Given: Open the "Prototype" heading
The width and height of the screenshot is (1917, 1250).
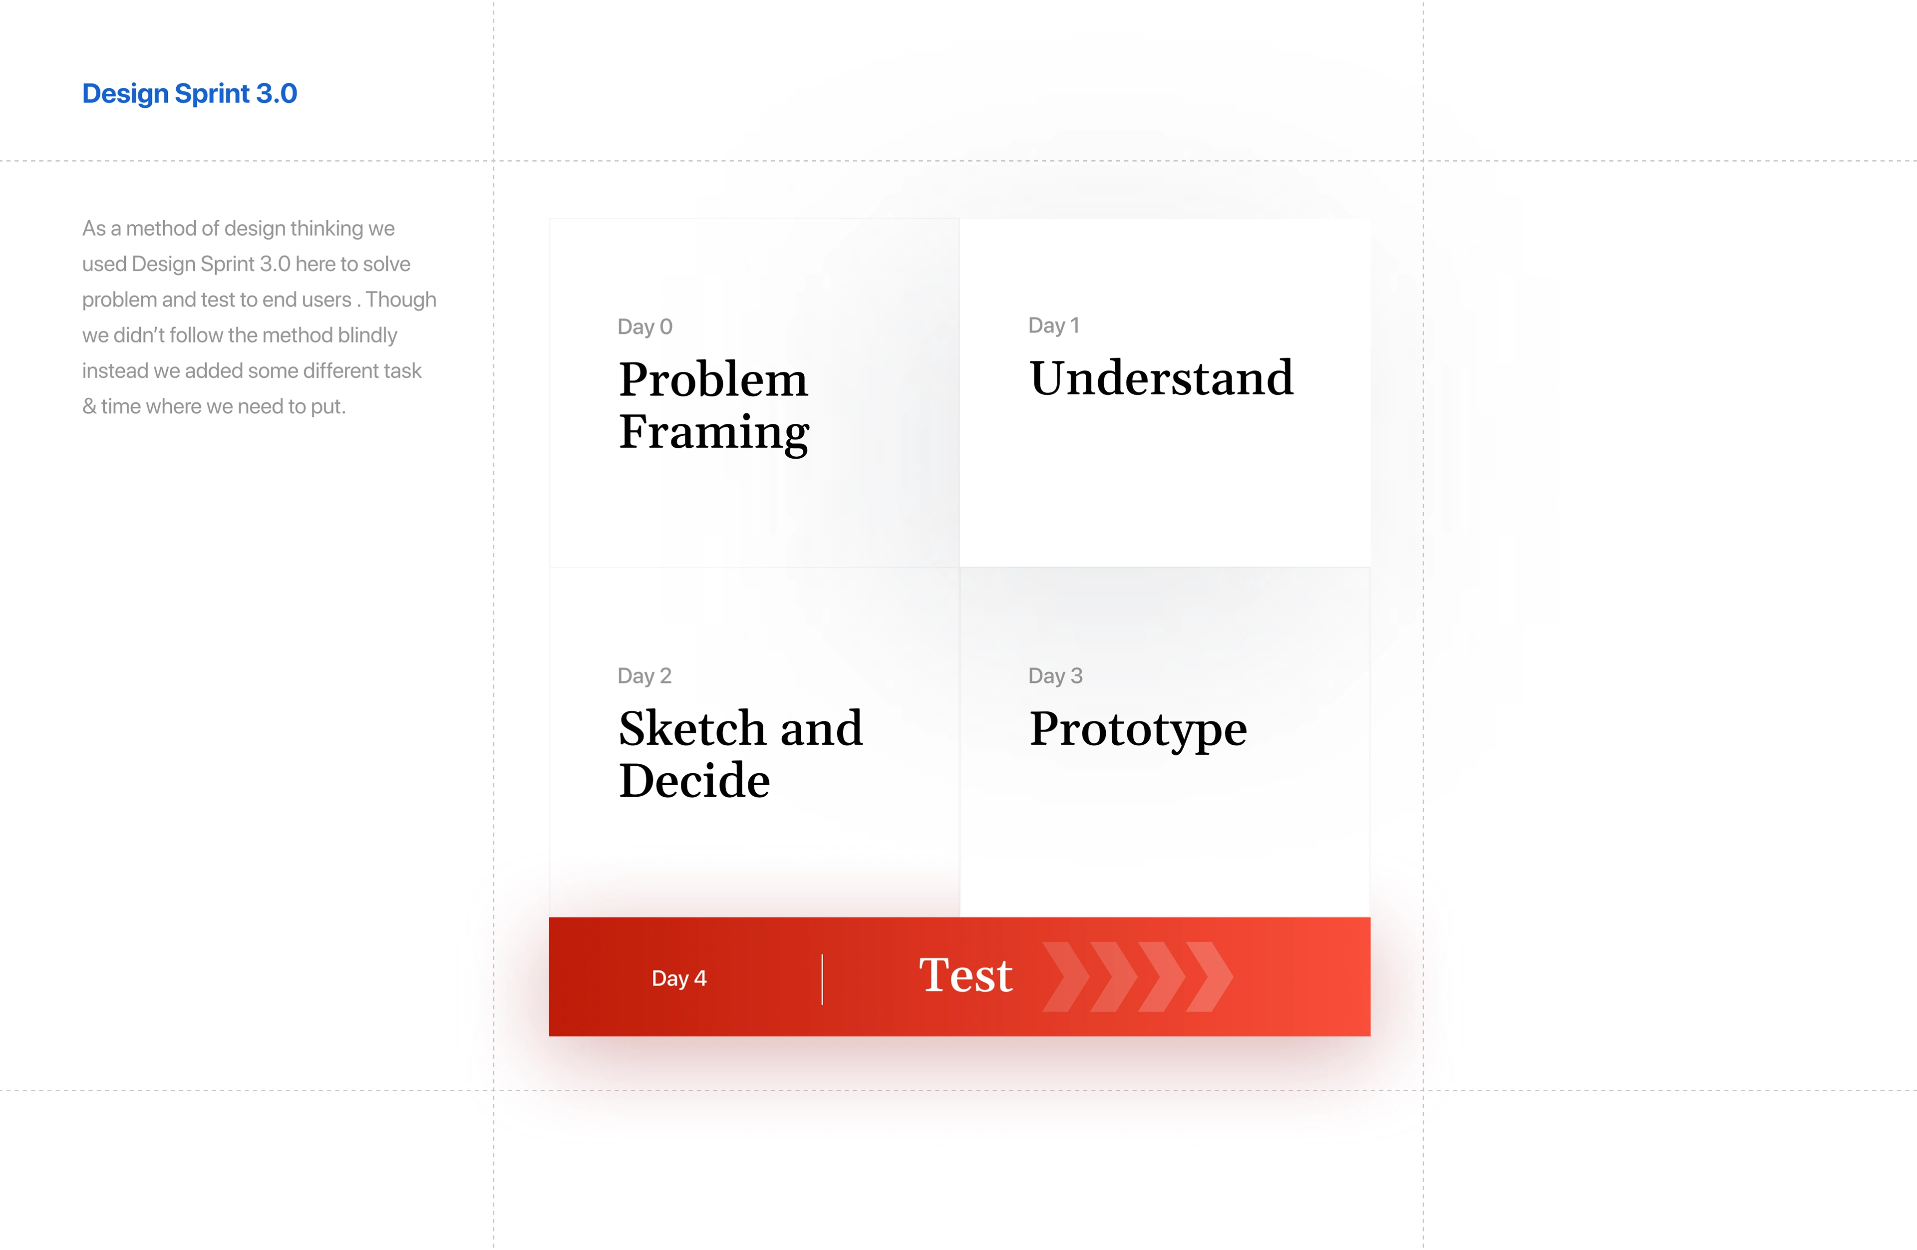Looking at the screenshot, I should 1137,728.
